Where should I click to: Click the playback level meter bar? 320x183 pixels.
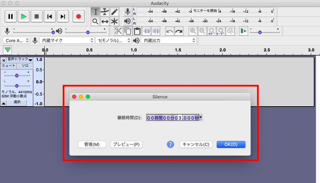click(205, 21)
